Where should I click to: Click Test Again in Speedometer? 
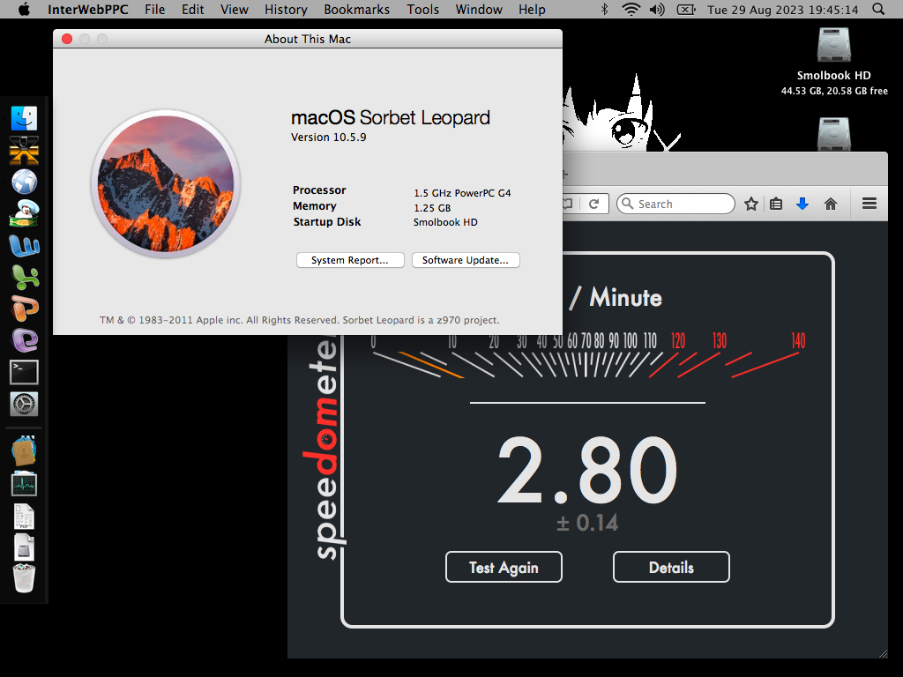(504, 567)
